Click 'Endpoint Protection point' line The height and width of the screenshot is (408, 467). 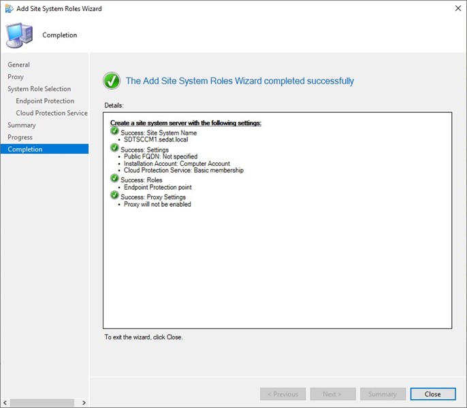[x=157, y=187]
